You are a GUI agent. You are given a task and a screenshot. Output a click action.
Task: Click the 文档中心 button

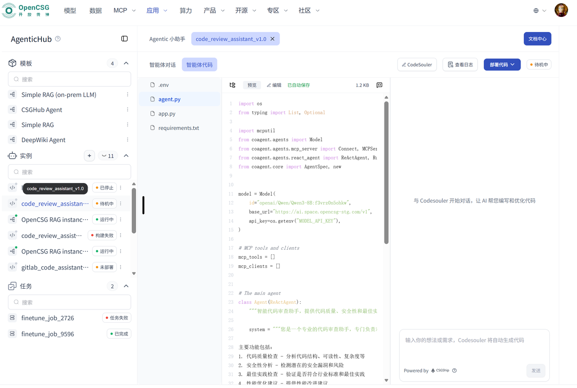coord(537,39)
